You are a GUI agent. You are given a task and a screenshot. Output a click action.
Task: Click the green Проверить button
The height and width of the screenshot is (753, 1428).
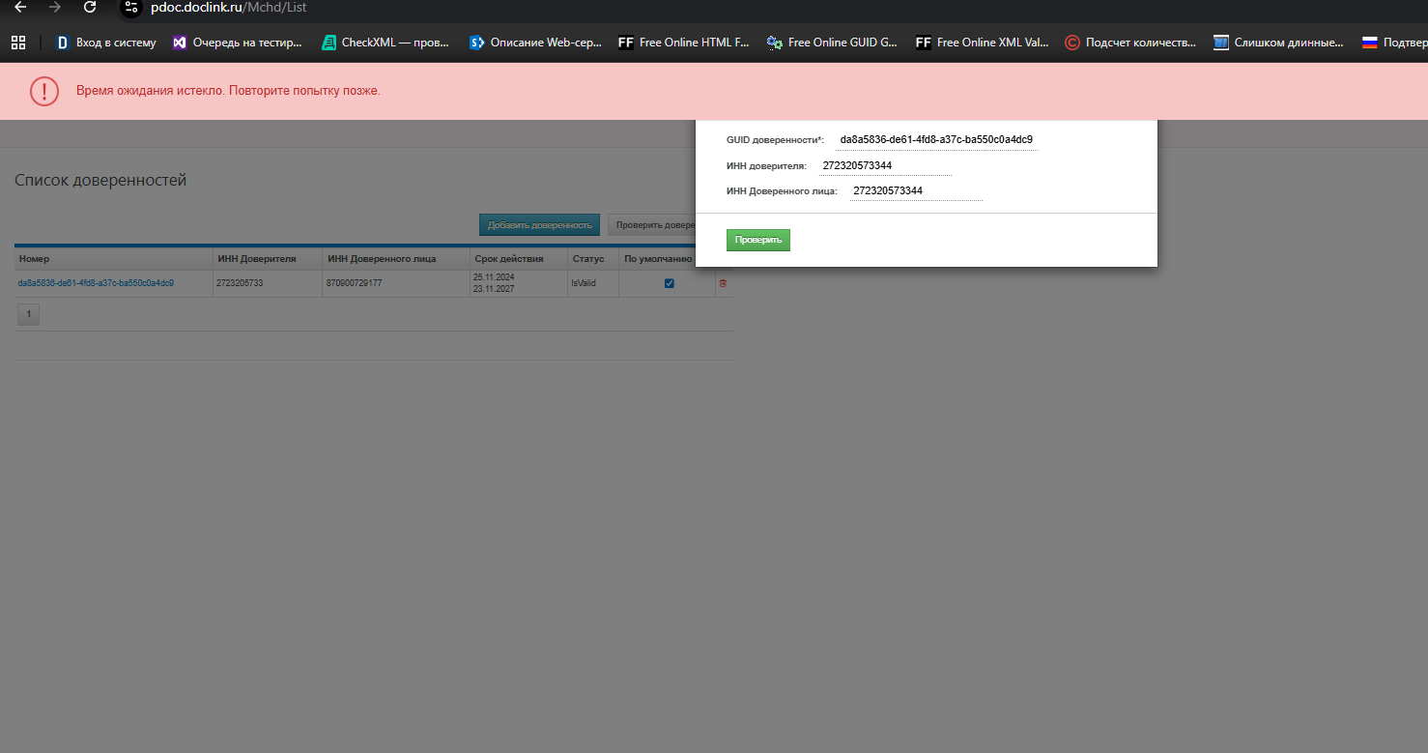pyautogui.click(x=758, y=240)
